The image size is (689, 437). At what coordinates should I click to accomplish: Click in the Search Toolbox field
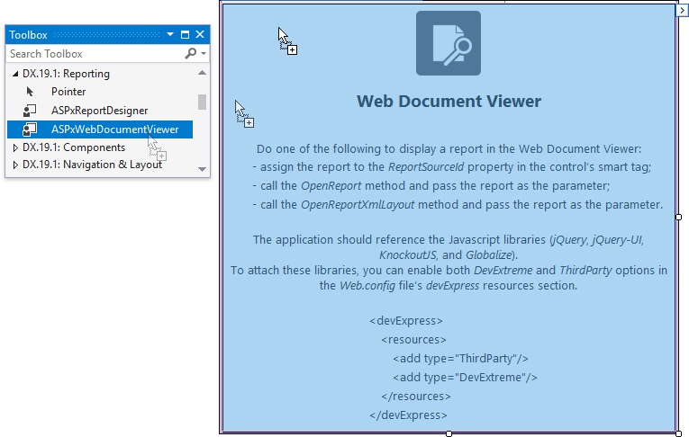(95, 54)
